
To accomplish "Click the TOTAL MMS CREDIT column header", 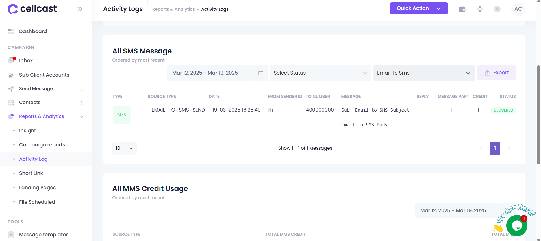I will click(x=285, y=234).
